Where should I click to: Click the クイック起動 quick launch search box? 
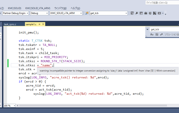click(161, 3)
